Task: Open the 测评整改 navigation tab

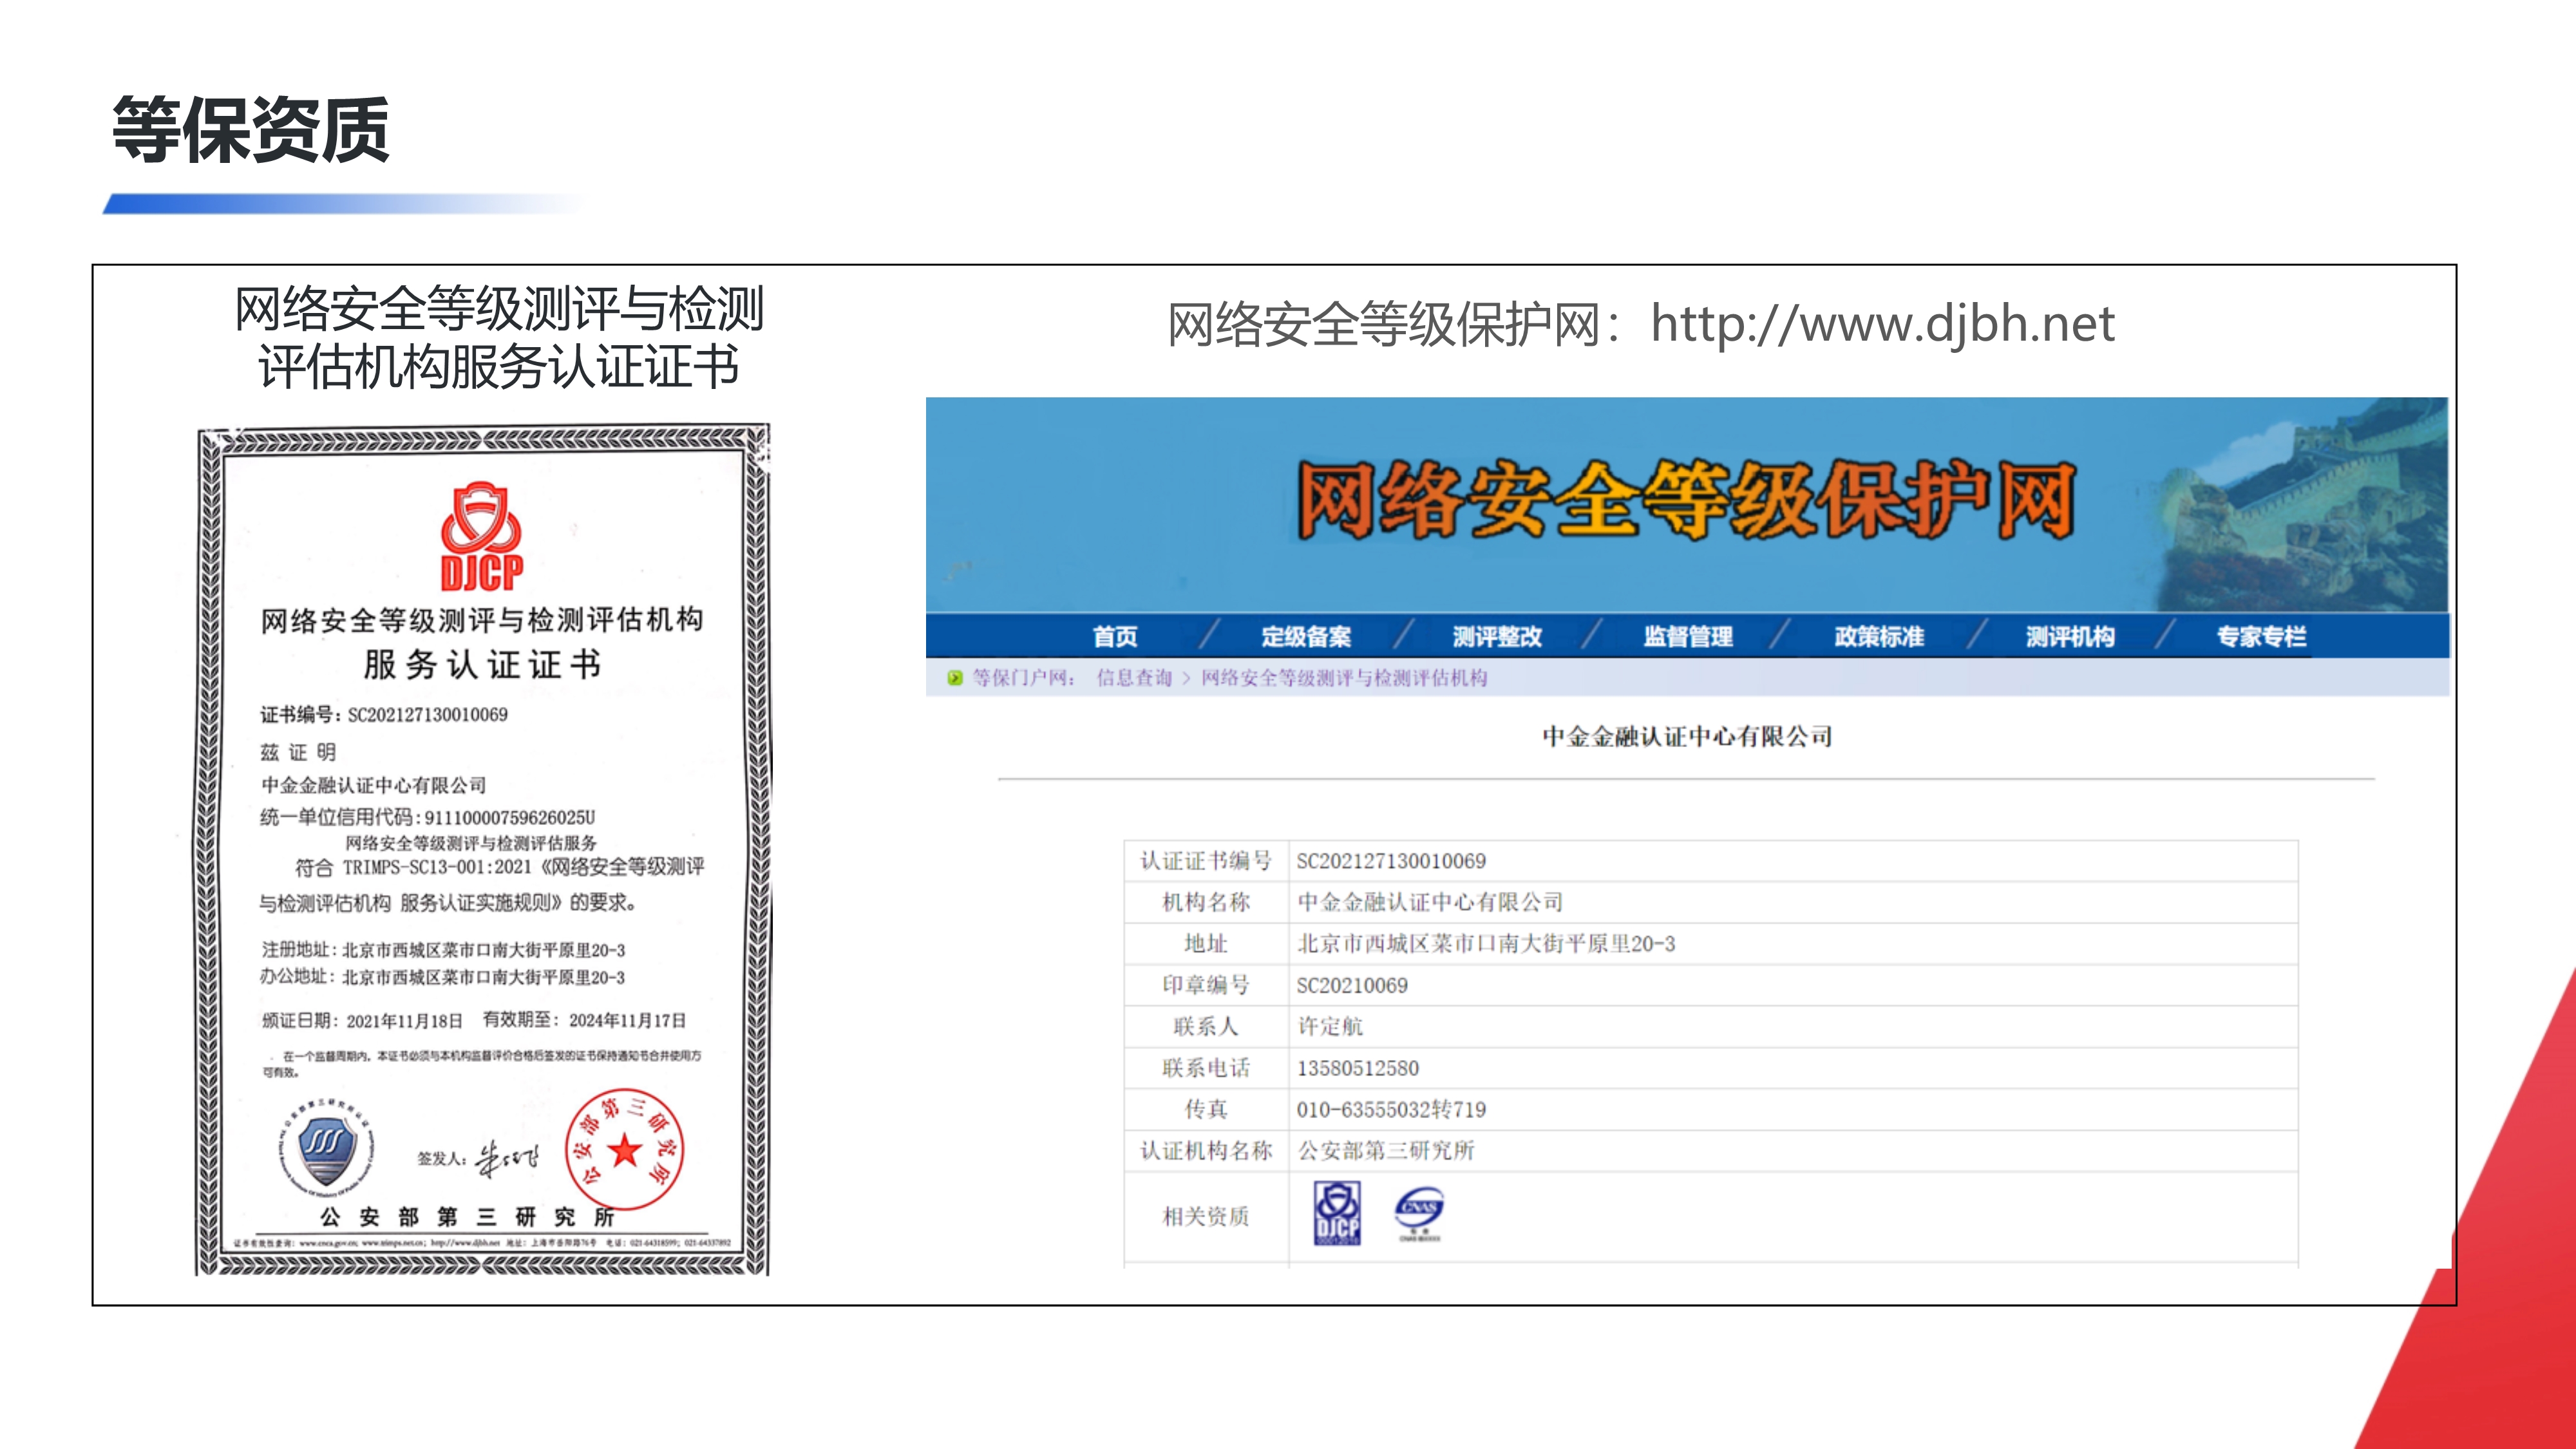Action: point(1497,637)
